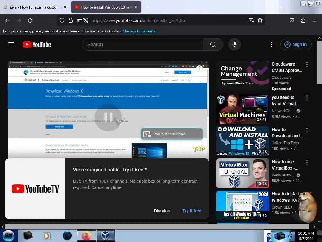This screenshot has height=242, width=322.
Task: Click the picture-in-picture icon in address bar
Action: click(x=251, y=20)
